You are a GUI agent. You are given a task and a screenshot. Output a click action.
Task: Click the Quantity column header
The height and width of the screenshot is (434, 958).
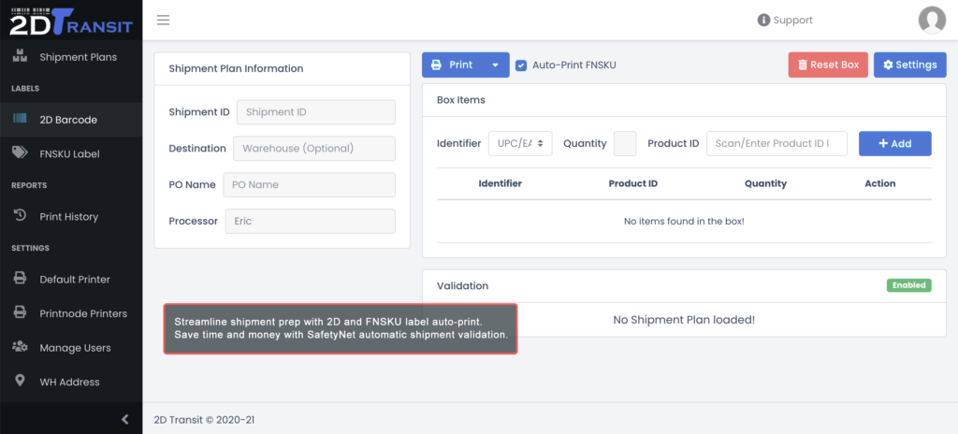(x=765, y=183)
